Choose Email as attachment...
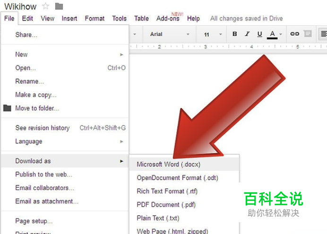Screen dimensions: 327x234 (x=65, y=201)
